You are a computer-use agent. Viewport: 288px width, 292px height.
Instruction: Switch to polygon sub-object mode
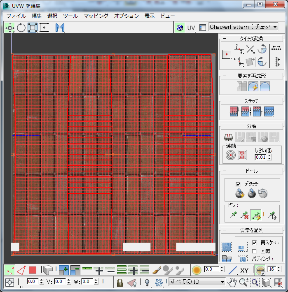(33, 270)
